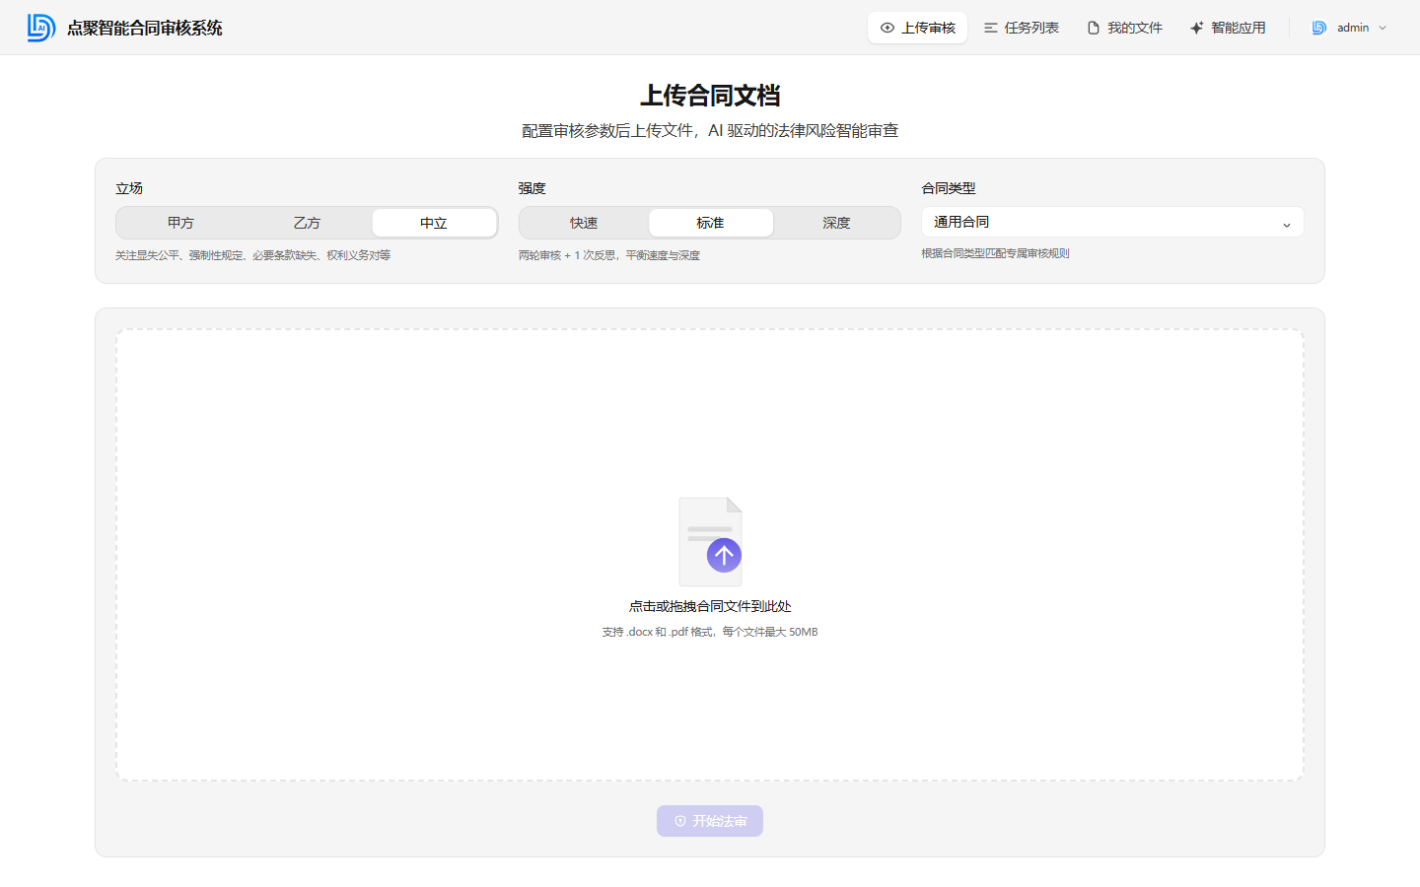
Task: Choose 深度 review intensity
Action: pos(836,223)
